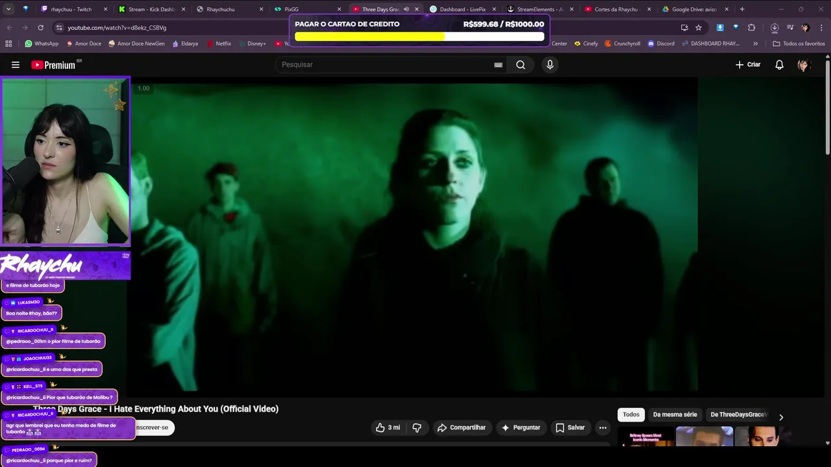Open the YouTube account avatar menu
The image size is (831, 467).
804,65
